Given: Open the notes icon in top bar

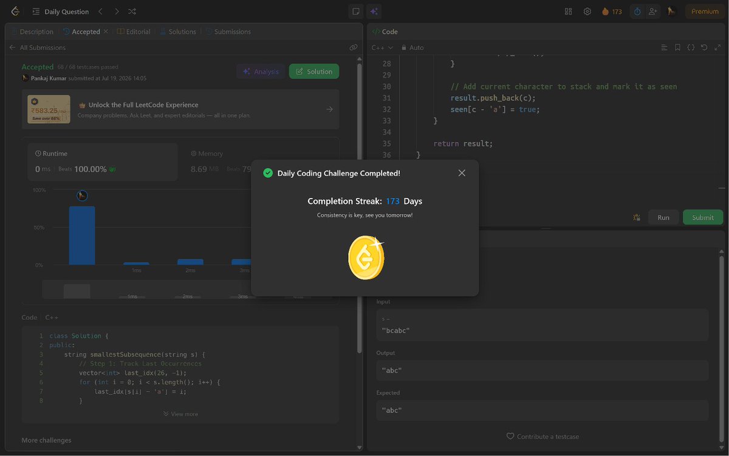Looking at the screenshot, I should (356, 12).
